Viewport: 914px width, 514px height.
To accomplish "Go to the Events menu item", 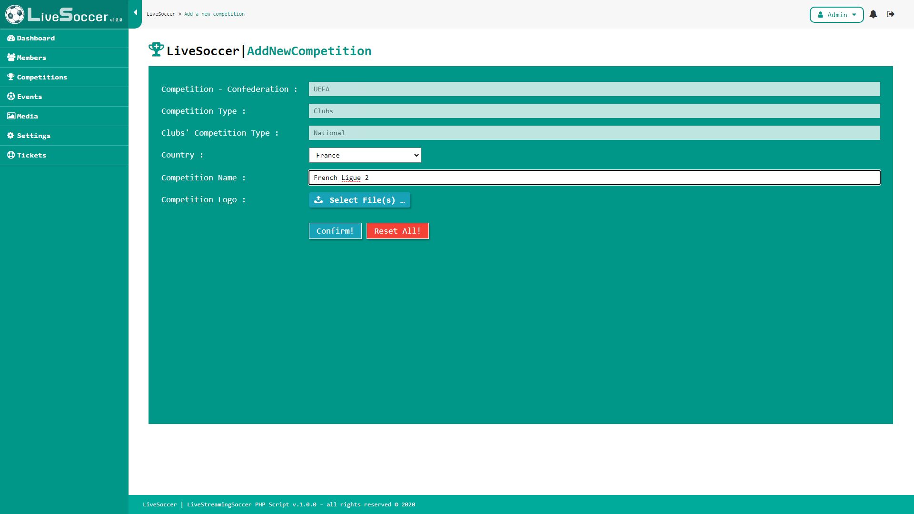I will point(30,97).
